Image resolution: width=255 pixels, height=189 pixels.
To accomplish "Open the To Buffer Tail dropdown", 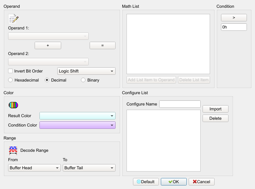I will click(89, 168).
